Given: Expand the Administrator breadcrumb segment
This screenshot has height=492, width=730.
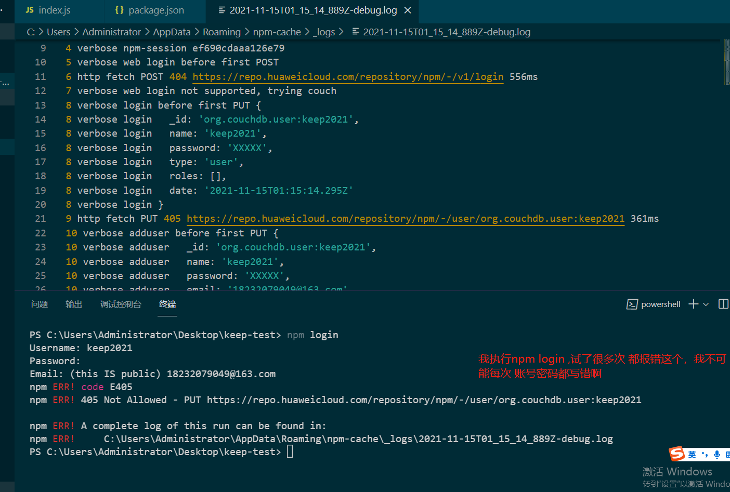Looking at the screenshot, I should coord(111,32).
